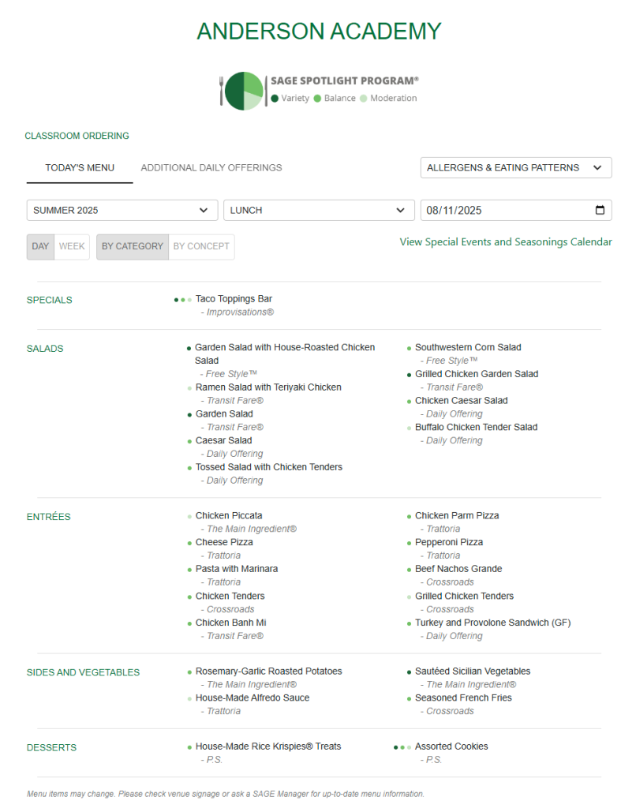Click spotlight dots beside Assorted Cookies
This screenshot has width=636, height=808.
(x=402, y=747)
